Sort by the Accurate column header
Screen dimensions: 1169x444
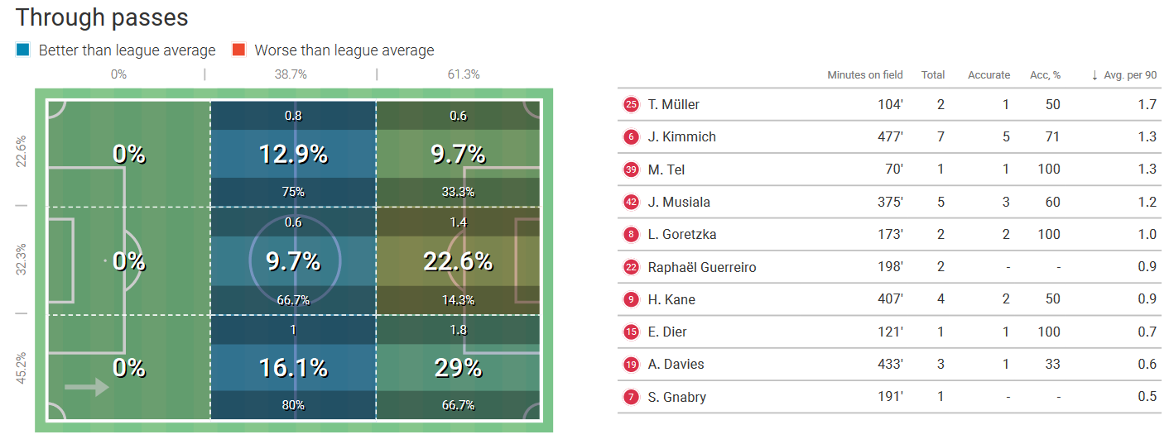click(989, 75)
